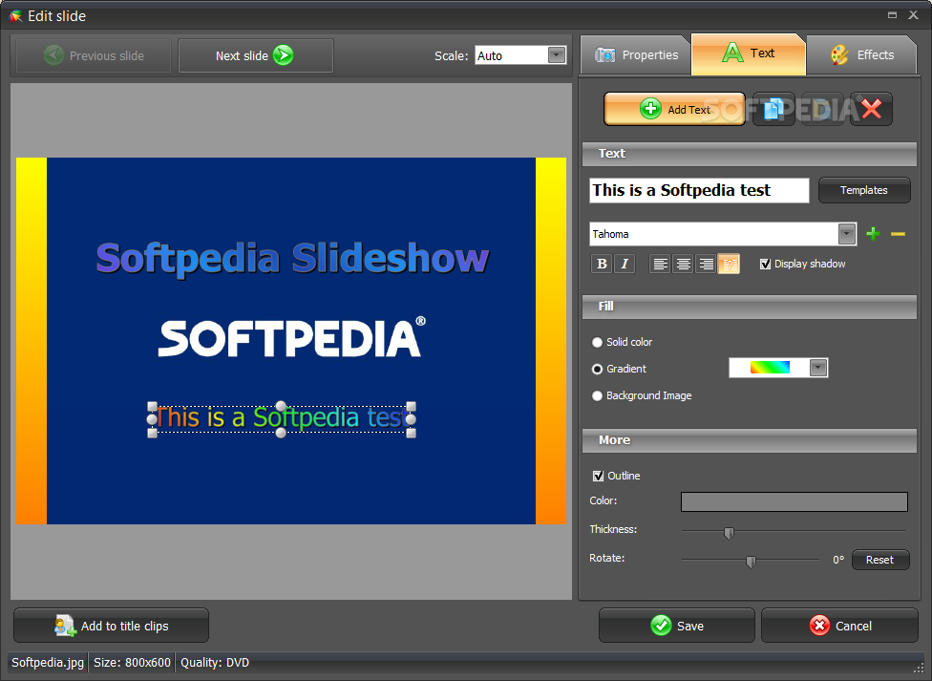
Task: Align text left
Action: (660, 264)
